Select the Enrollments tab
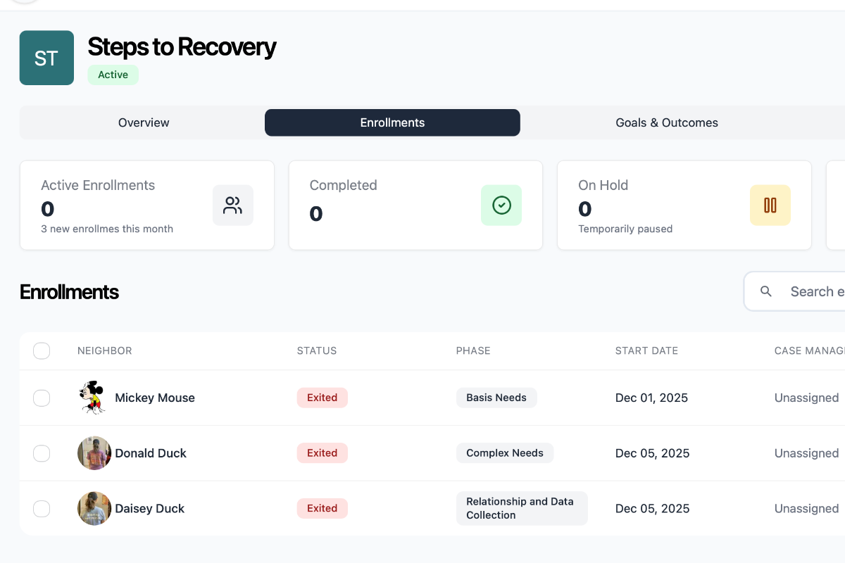 pyautogui.click(x=392, y=122)
